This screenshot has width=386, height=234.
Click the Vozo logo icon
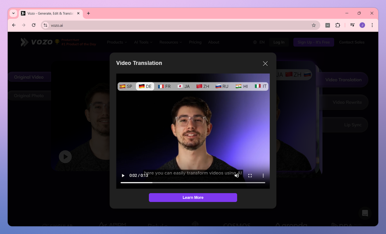tap(24, 42)
